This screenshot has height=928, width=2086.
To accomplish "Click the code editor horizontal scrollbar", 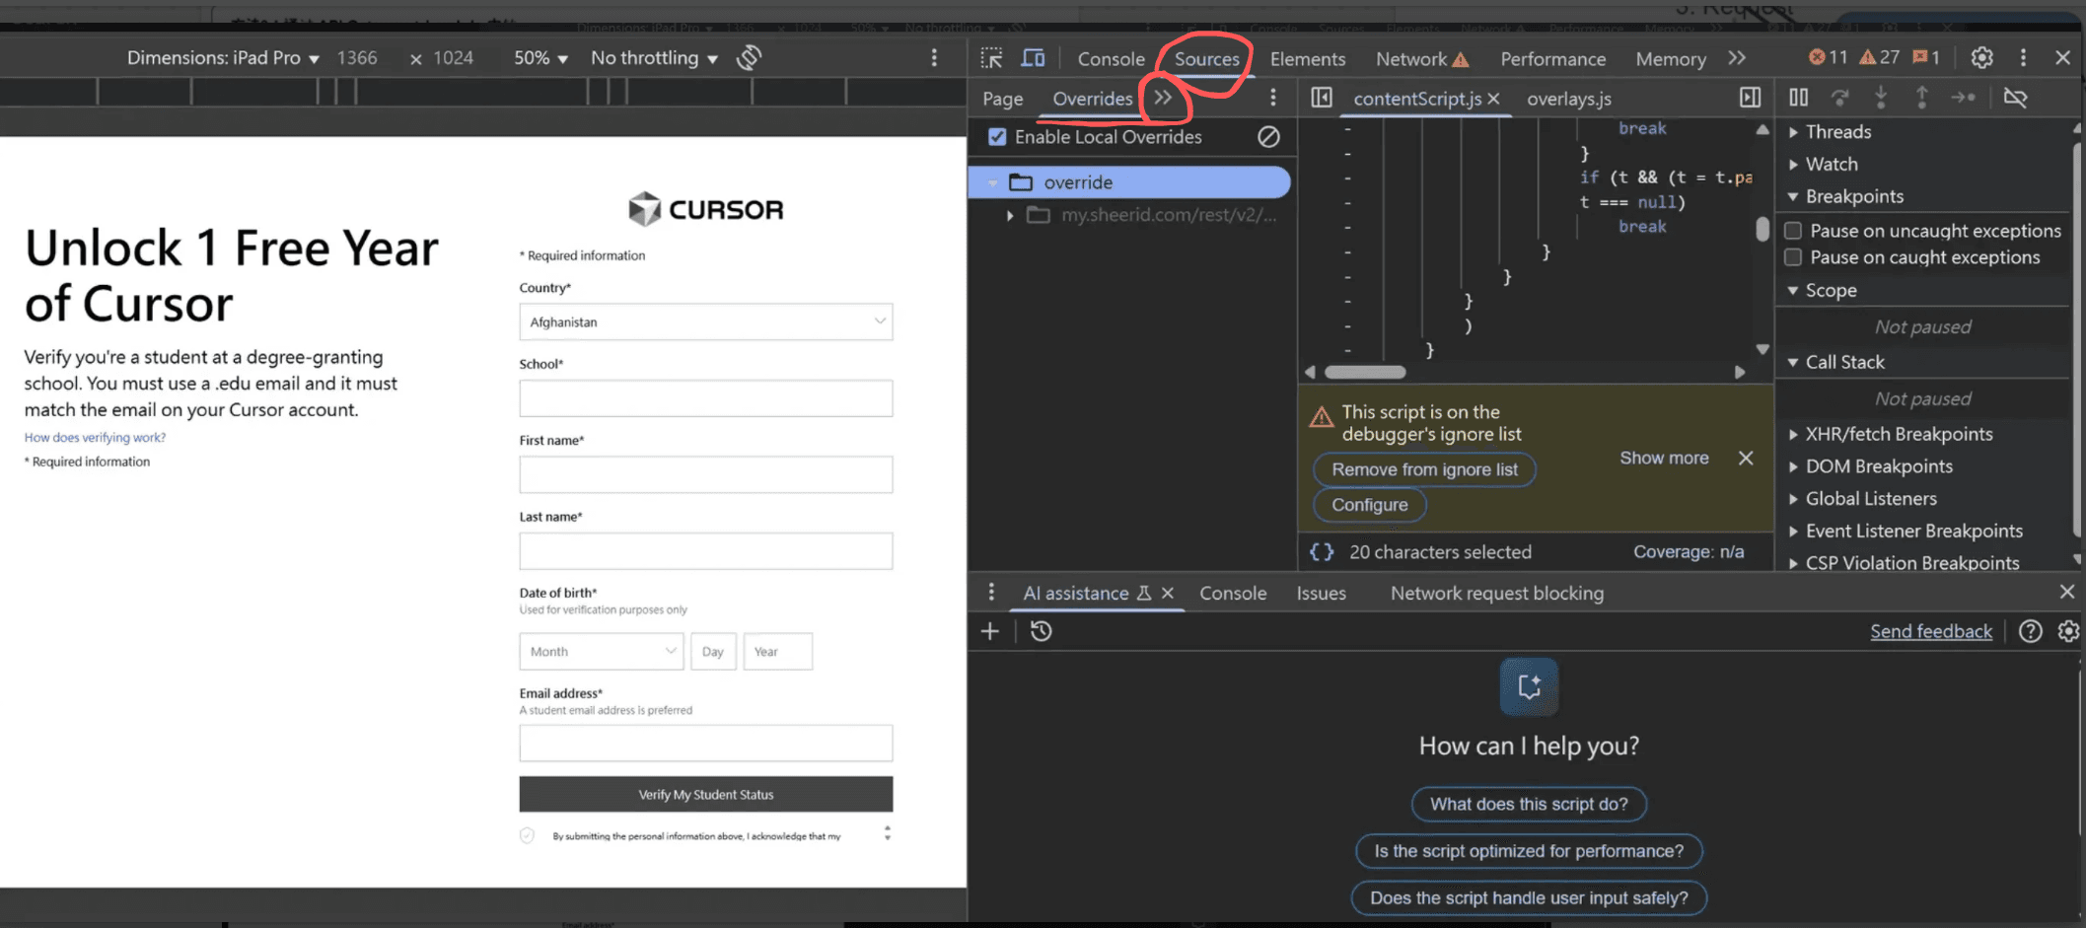I will pos(1365,372).
